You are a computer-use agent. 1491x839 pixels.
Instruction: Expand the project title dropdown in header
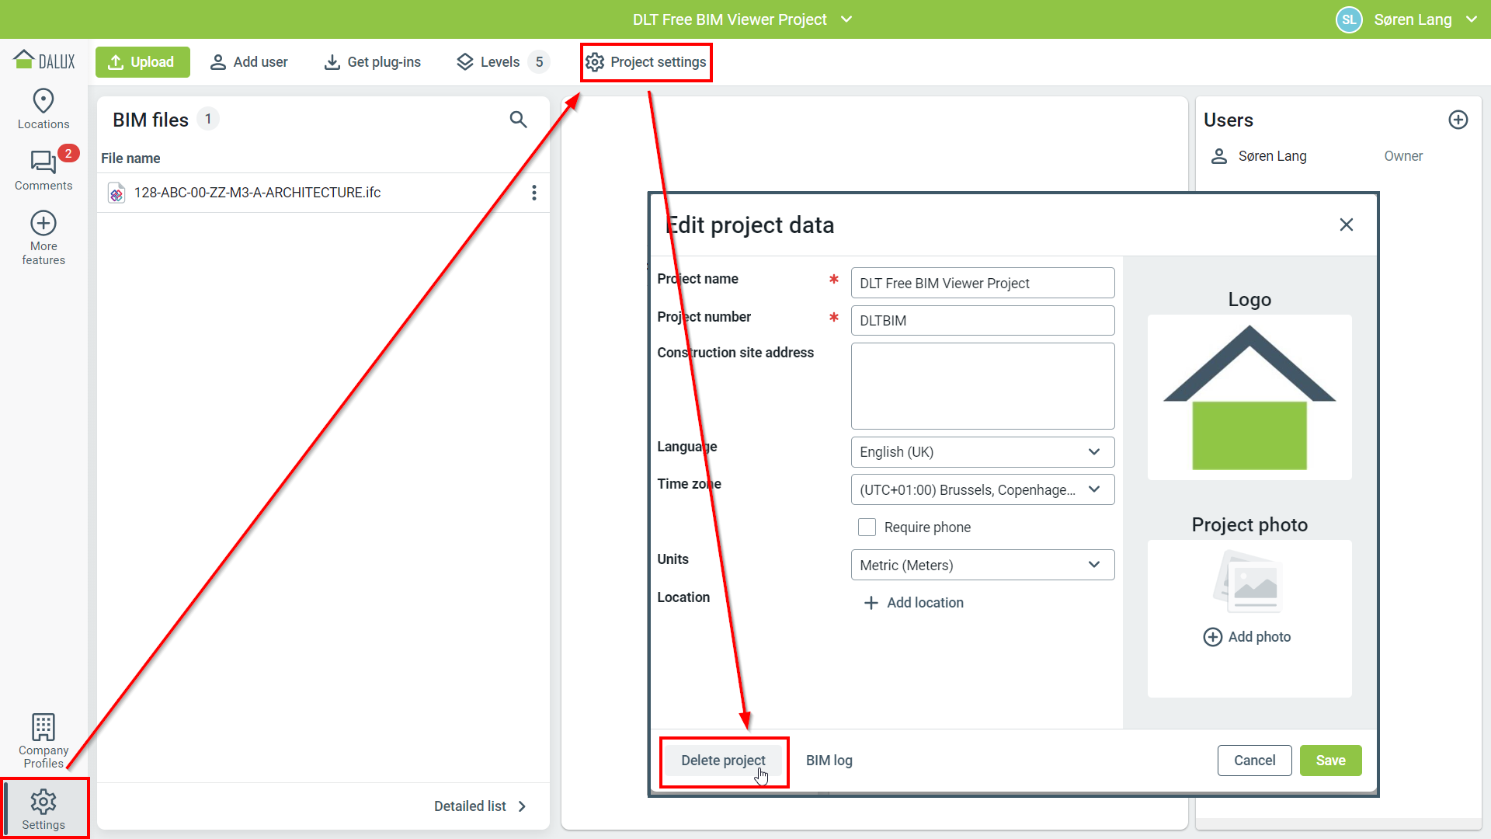[x=846, y=19]
